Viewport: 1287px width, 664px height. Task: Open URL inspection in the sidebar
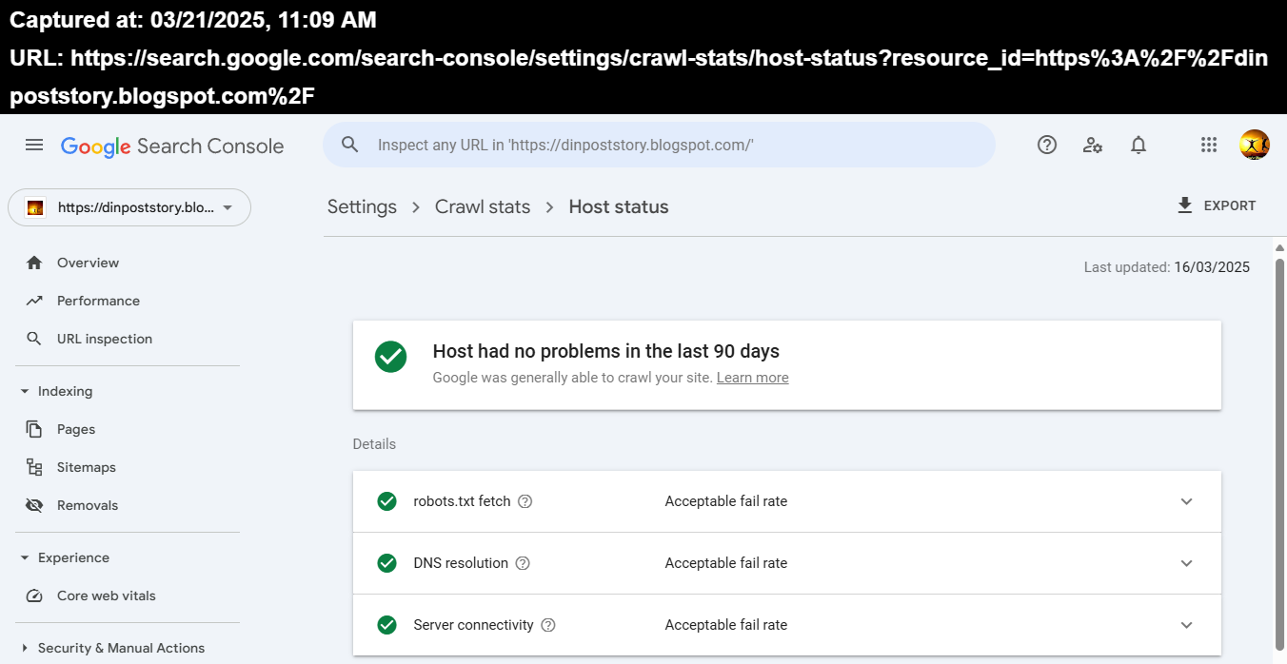point(105,339)
